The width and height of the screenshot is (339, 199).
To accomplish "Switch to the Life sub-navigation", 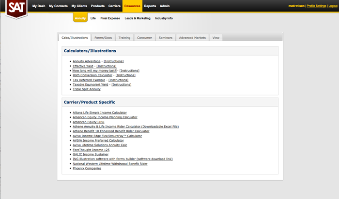I will click(93, 18).
